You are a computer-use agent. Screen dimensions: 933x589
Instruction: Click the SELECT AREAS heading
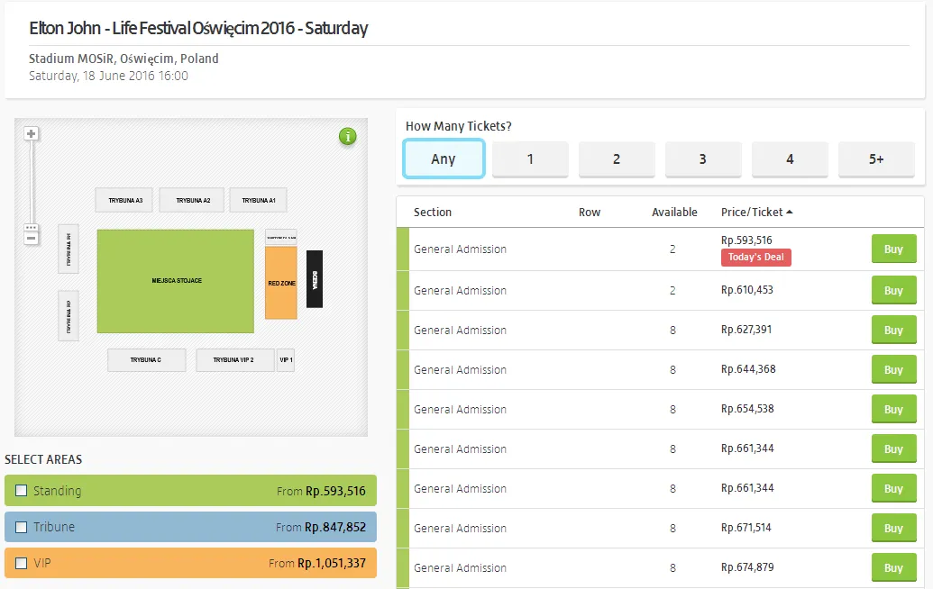[x=43, y=459]
